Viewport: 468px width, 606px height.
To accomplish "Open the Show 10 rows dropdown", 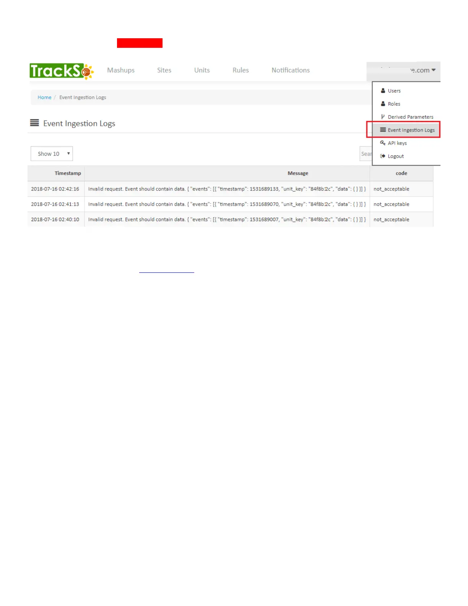I will pos(52,154).
